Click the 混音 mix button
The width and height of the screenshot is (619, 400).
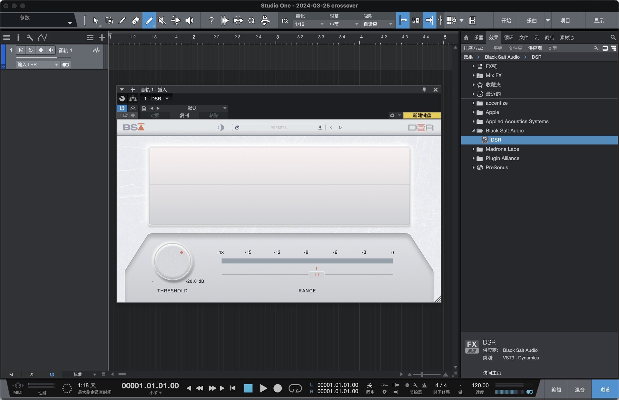point(579,390)
